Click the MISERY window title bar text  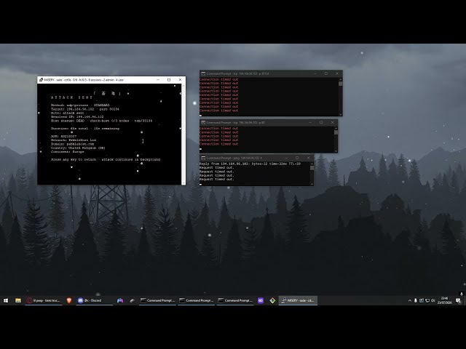(x=84, y=80)
